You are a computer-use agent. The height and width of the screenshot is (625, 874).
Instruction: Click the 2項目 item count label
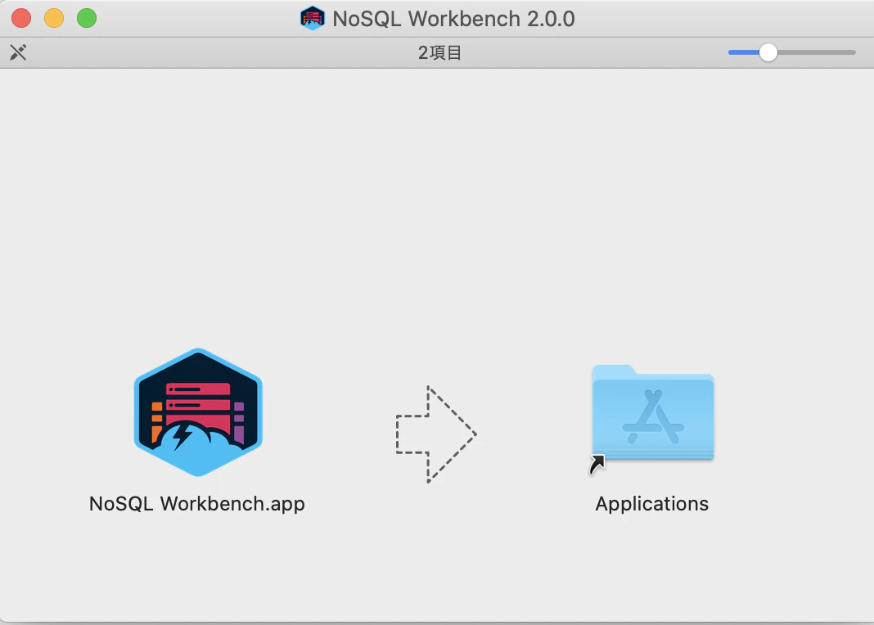click(439, 52)
